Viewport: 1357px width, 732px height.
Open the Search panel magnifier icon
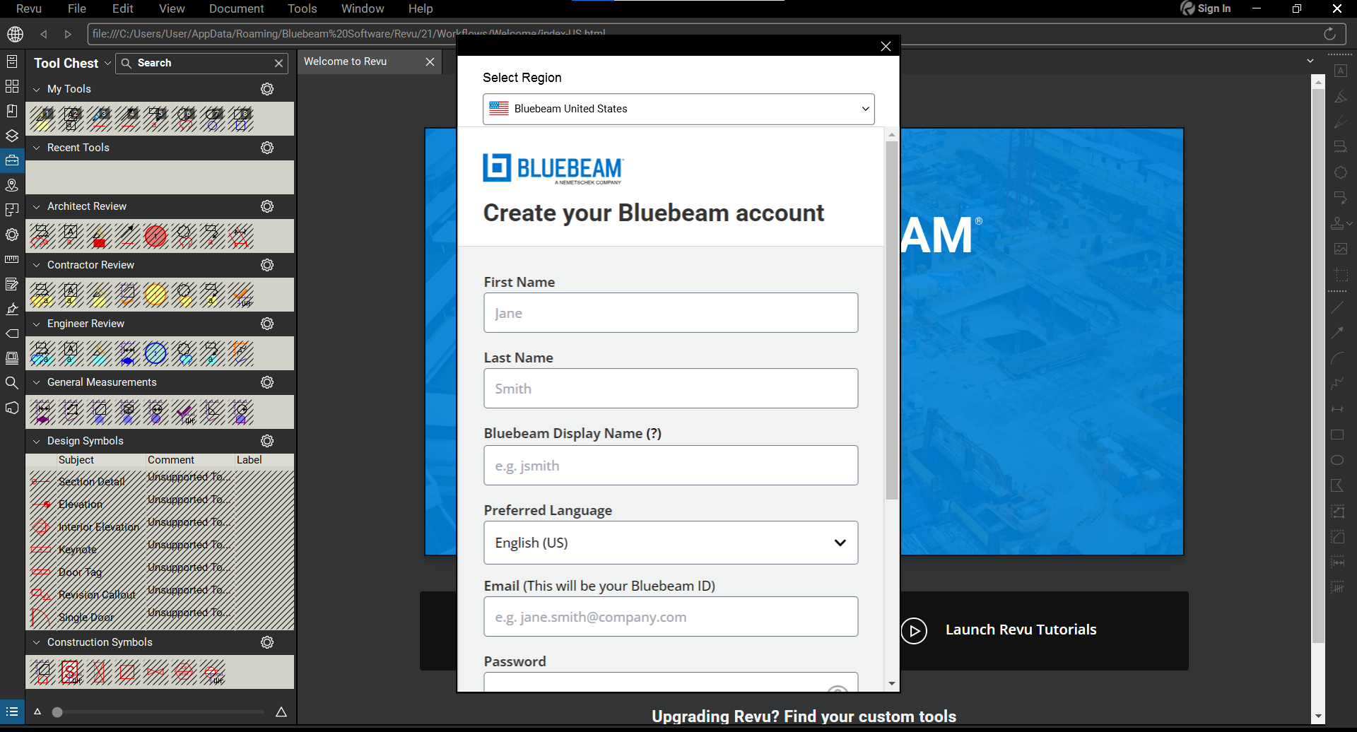[x=12, y=383]
